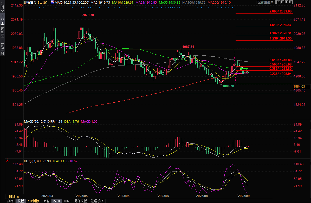Switch to 分时图 view in left sidebar
This screenshot has height=203, width=311.
tap(3, 7)
